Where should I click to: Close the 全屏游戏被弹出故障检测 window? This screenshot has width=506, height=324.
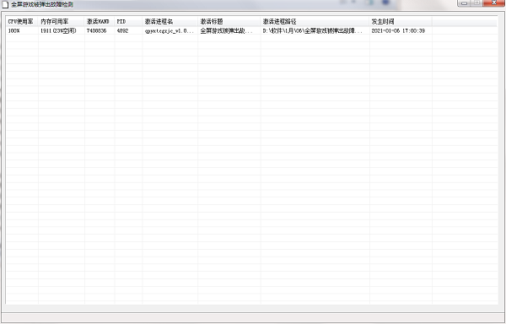pos(493,3)
